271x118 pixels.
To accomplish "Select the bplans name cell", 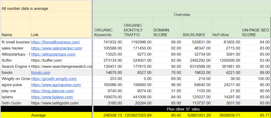I will tap(15, 97).
